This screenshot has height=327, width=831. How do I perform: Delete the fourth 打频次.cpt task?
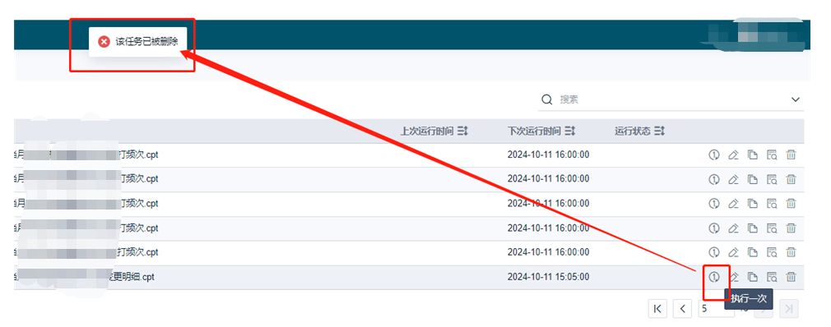tap(791, 228)
